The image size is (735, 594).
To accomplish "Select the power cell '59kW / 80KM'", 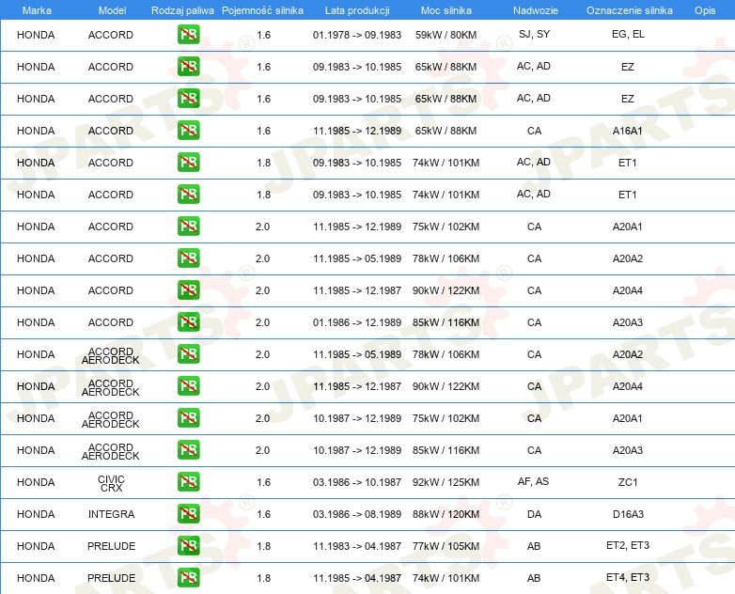I will [446, 35].
